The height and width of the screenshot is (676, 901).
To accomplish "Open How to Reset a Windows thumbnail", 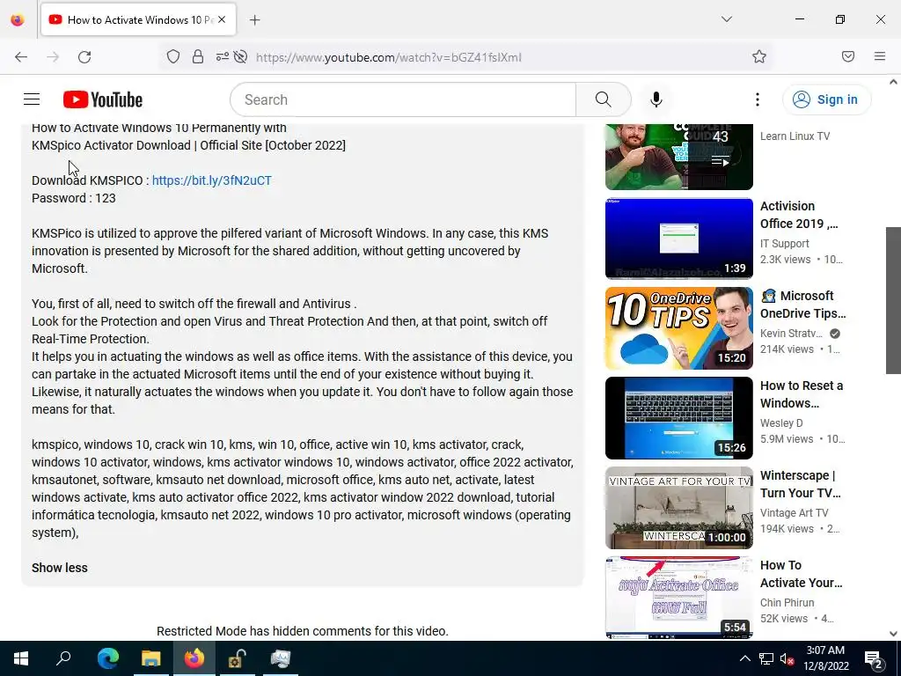I will tap(678, 418).
